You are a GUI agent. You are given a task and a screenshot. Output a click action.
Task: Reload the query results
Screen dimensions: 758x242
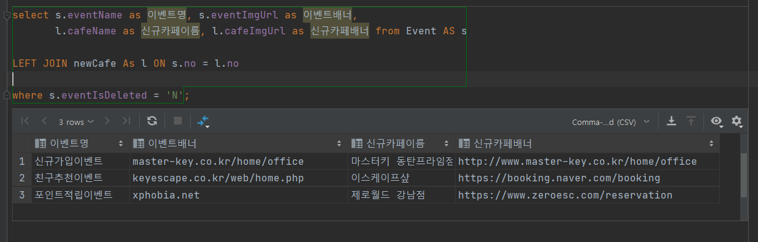click(152, 121)
